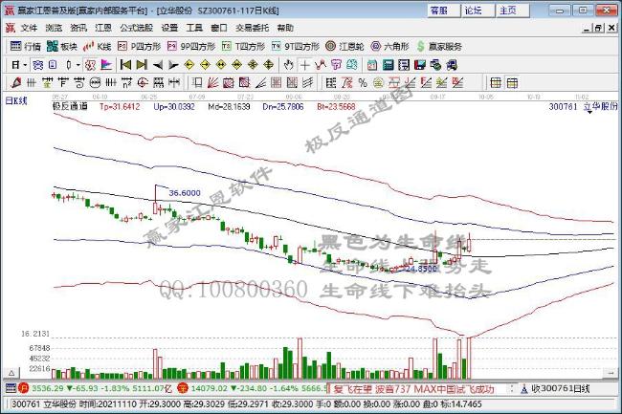622x414 pixels.
Task: Select the red pencil drawing tool
Action: [16, 83]
